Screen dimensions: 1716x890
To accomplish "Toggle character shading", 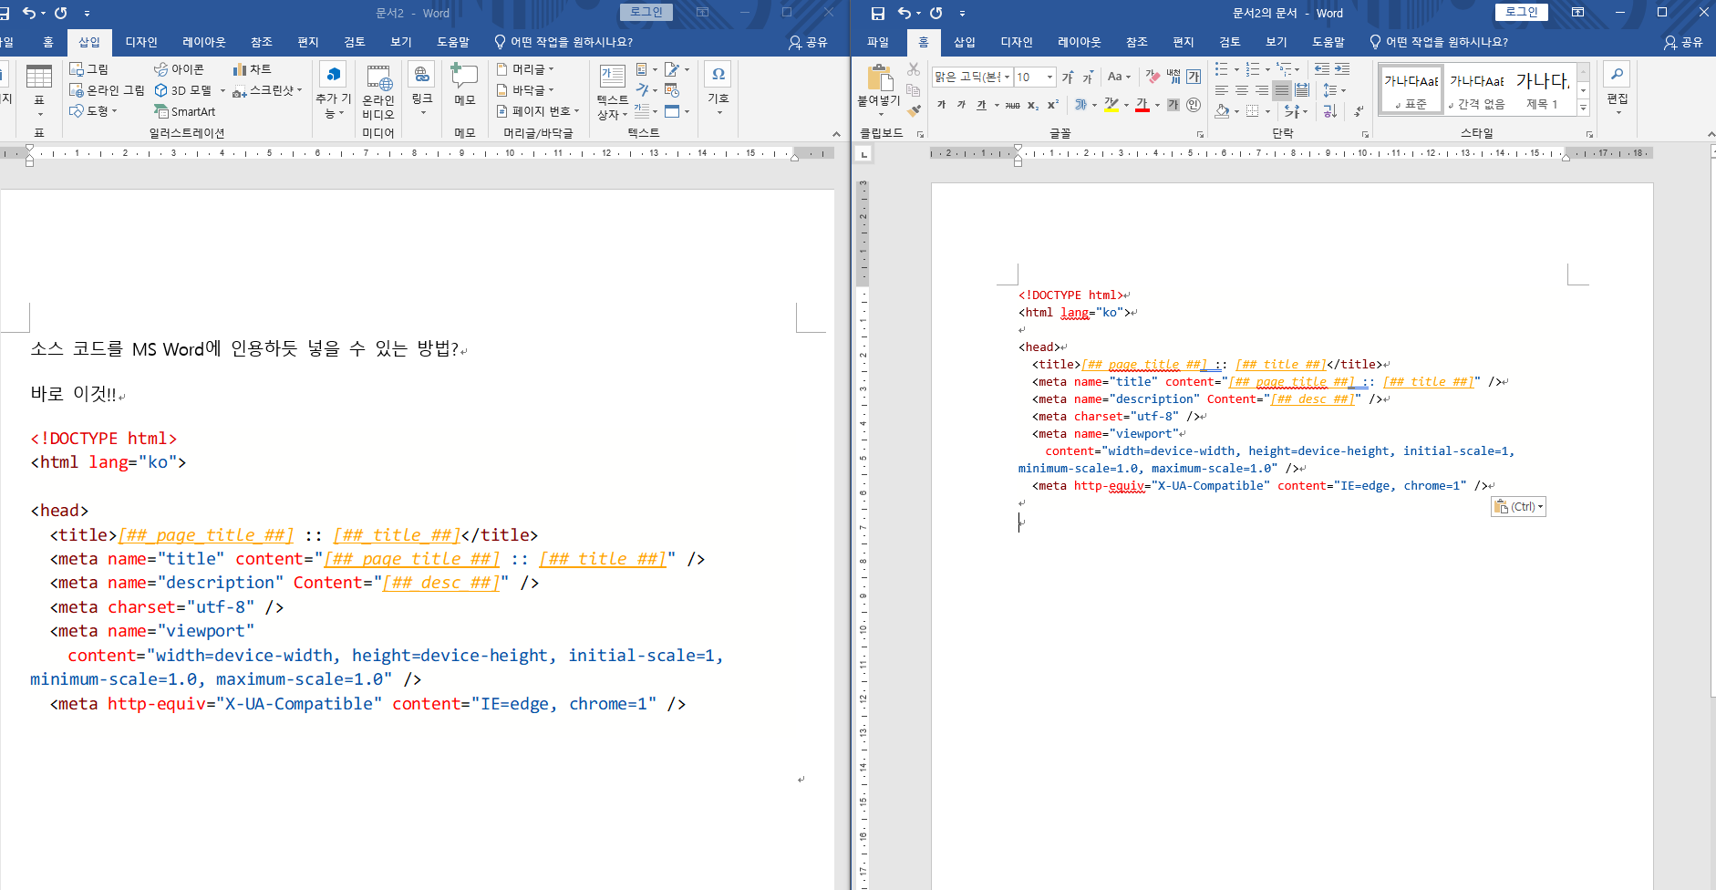I will pos(1173,105).
